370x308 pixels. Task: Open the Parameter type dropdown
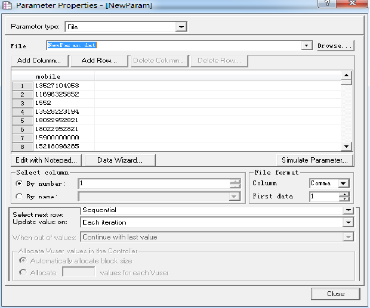point(181,27)
